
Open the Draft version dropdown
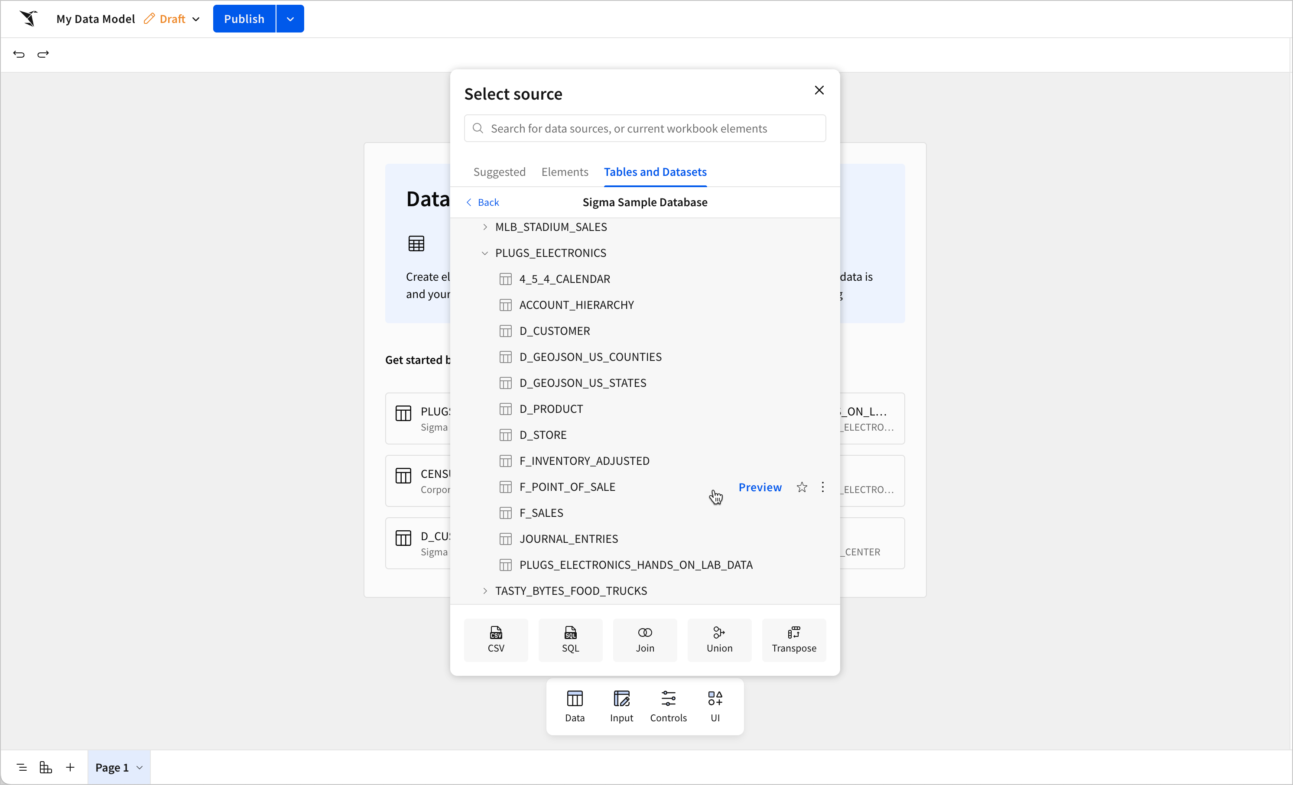(196, 19)
